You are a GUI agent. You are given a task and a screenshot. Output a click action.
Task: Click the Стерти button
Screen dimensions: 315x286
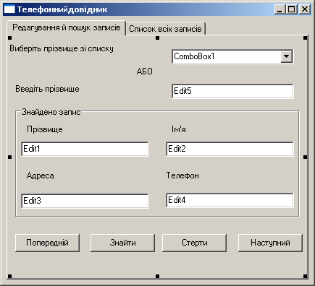(x=194, y=243)
